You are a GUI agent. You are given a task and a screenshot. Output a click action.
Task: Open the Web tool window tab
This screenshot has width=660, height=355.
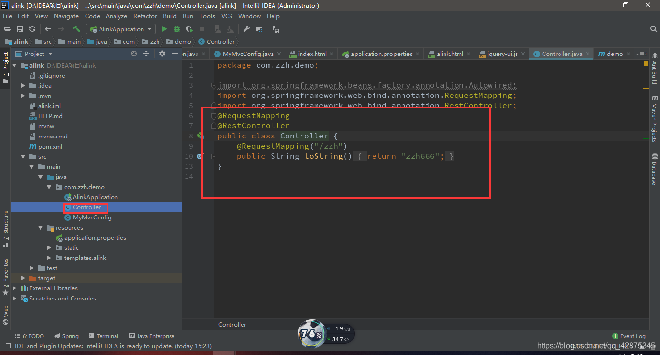click(x=5, y=315)
